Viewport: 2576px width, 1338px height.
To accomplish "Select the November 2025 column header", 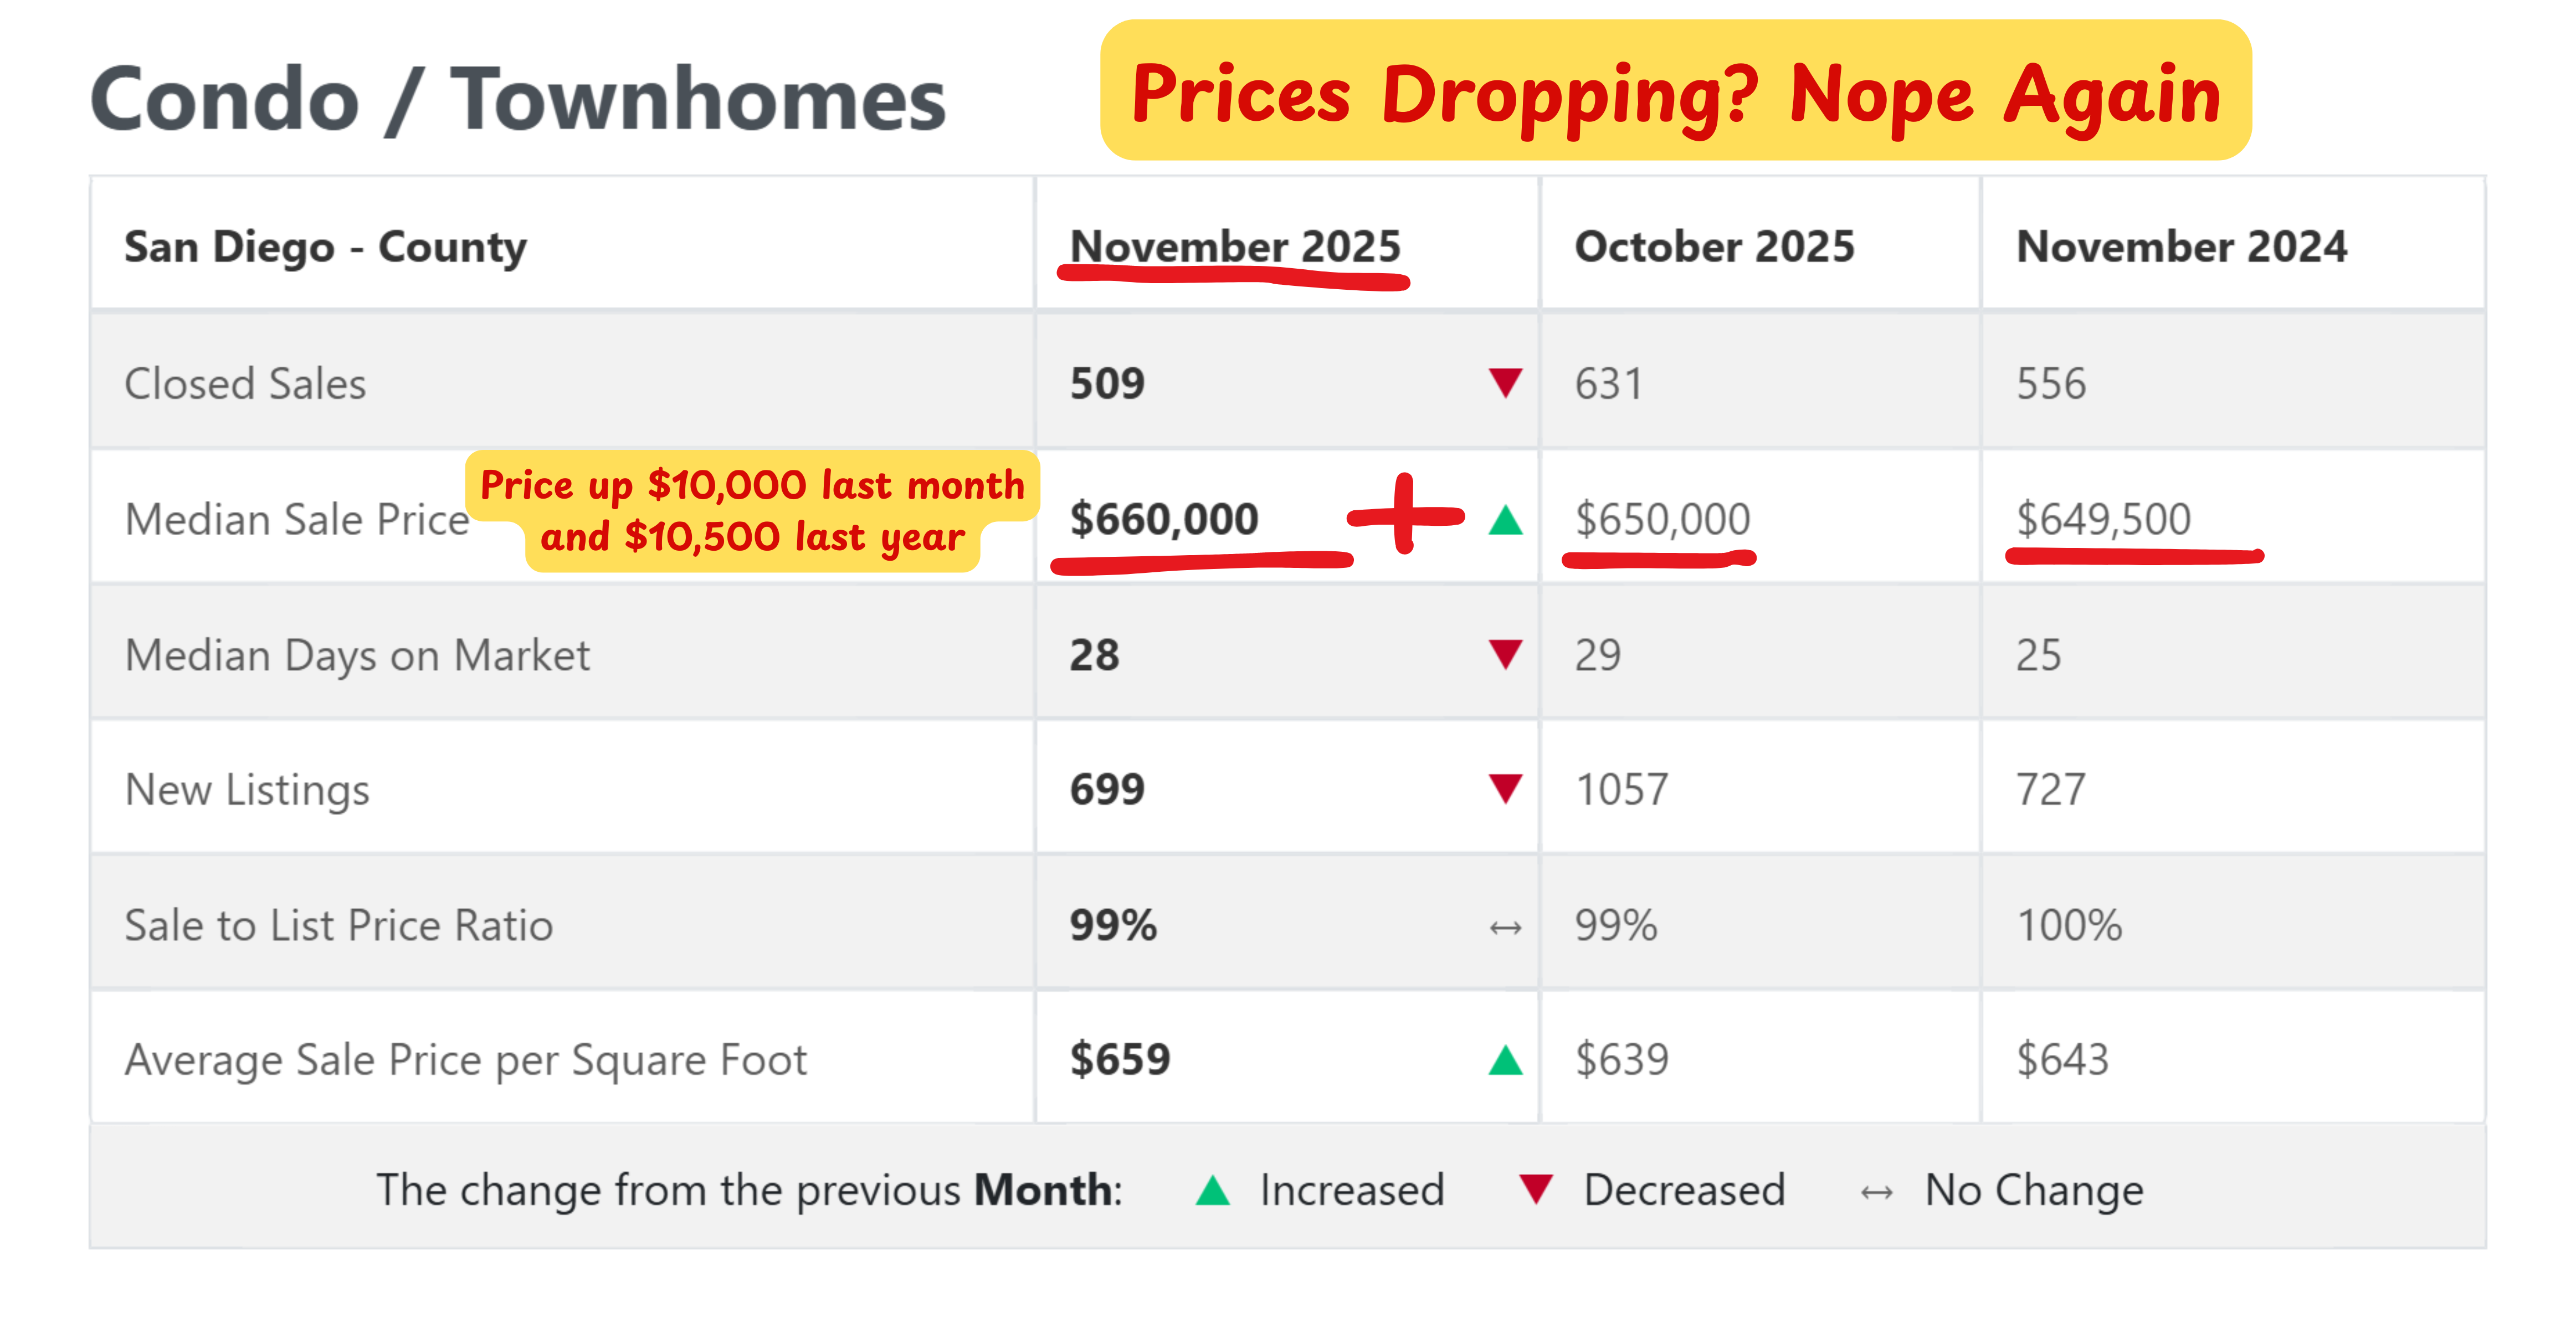I will tap(1235, 246).
